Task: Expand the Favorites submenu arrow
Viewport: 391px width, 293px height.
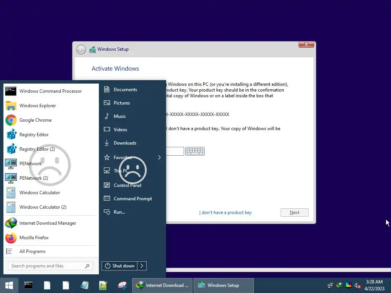Action: point(159,158)
